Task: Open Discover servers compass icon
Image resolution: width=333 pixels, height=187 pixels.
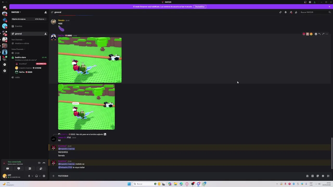Action: click(x=4, y=71)
